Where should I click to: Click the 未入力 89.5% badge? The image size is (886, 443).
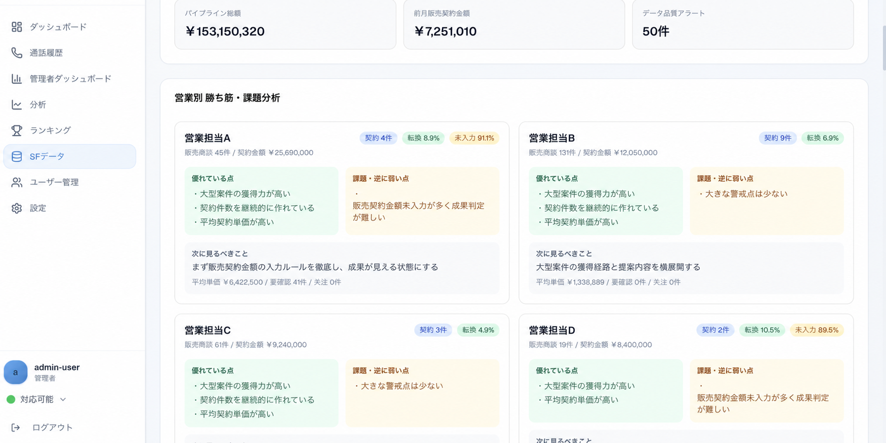817,330
